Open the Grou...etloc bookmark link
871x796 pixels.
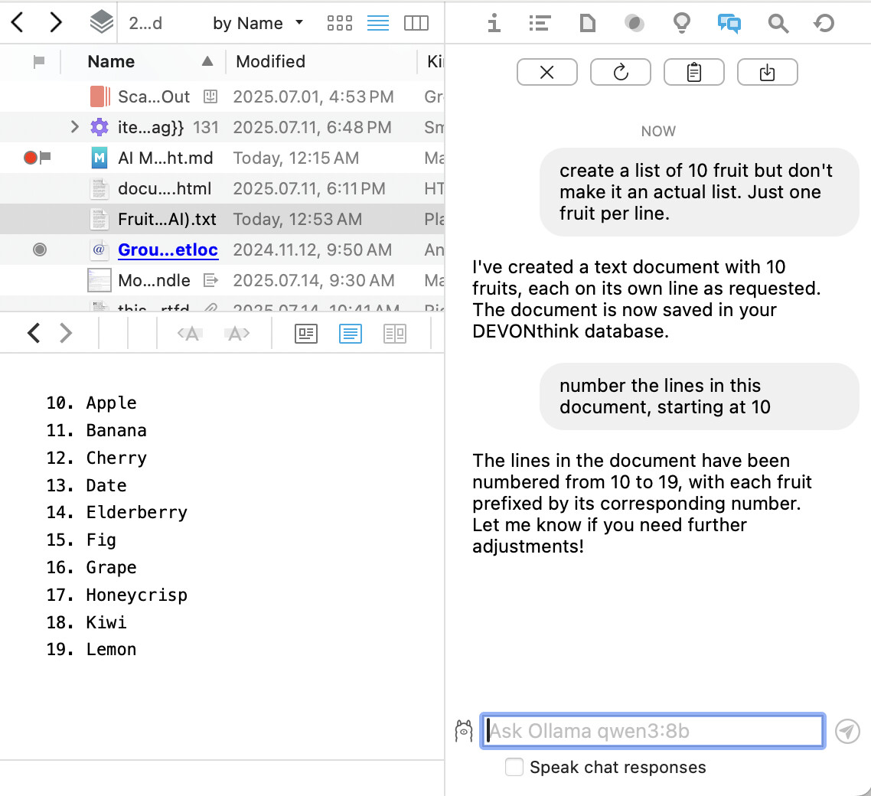click(168, 250)
